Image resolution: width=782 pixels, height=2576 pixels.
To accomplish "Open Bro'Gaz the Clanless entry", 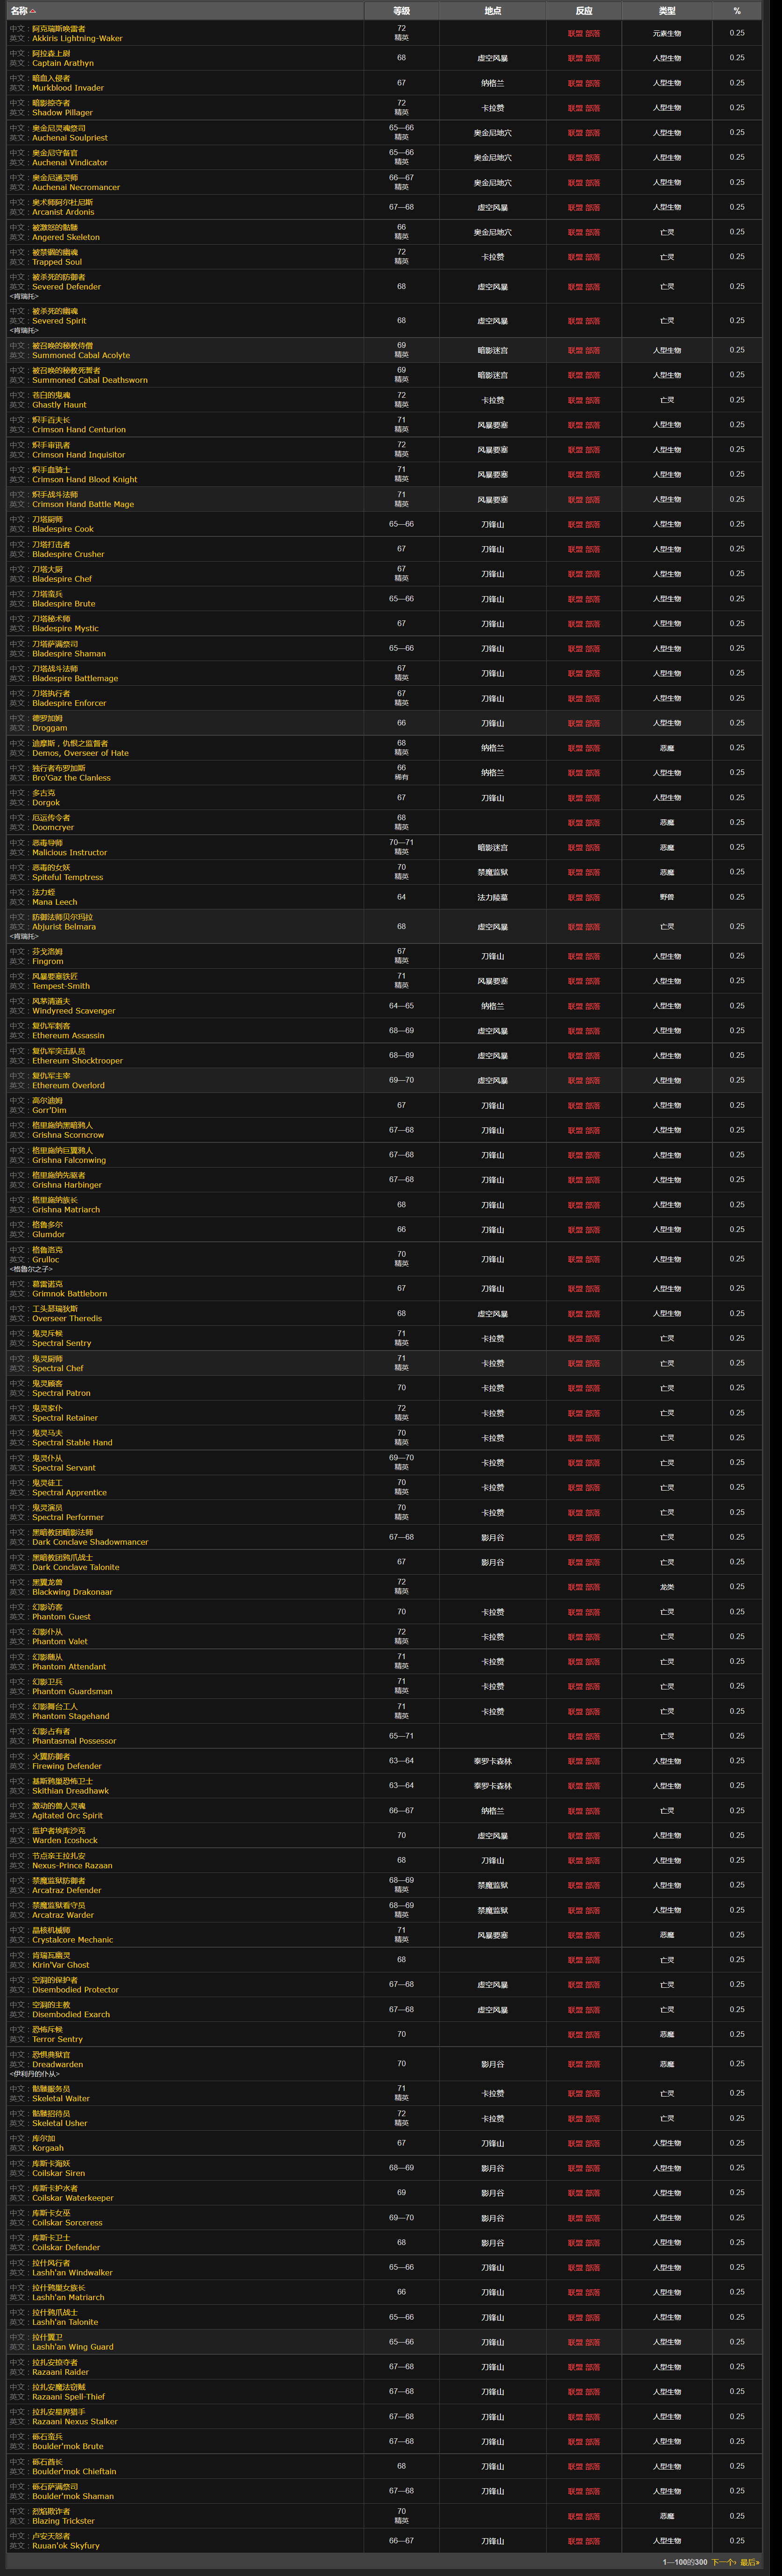I will [72, 778].
